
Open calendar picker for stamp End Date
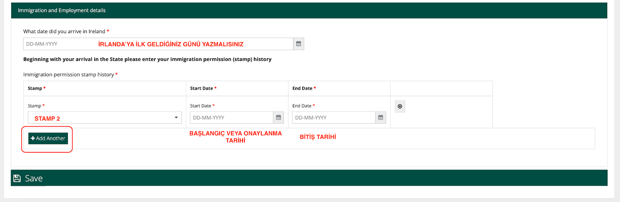[x=381, y=117]
